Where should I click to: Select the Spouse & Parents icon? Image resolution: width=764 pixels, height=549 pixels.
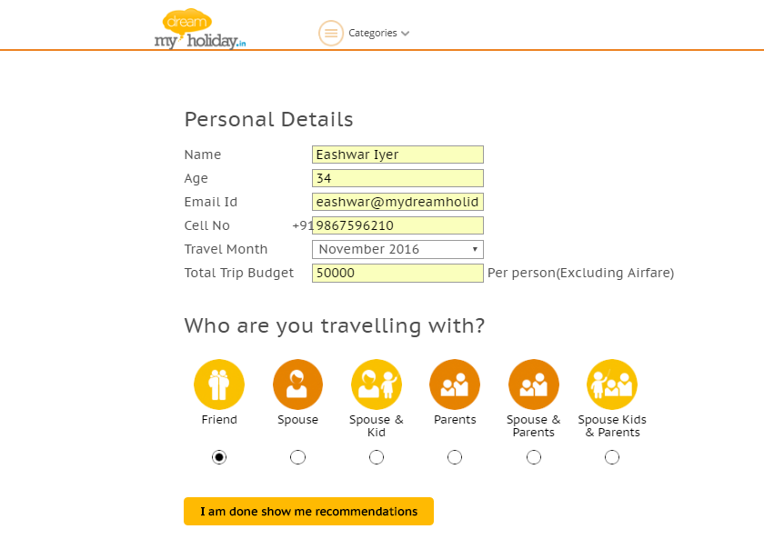click(x=533, y=384)
